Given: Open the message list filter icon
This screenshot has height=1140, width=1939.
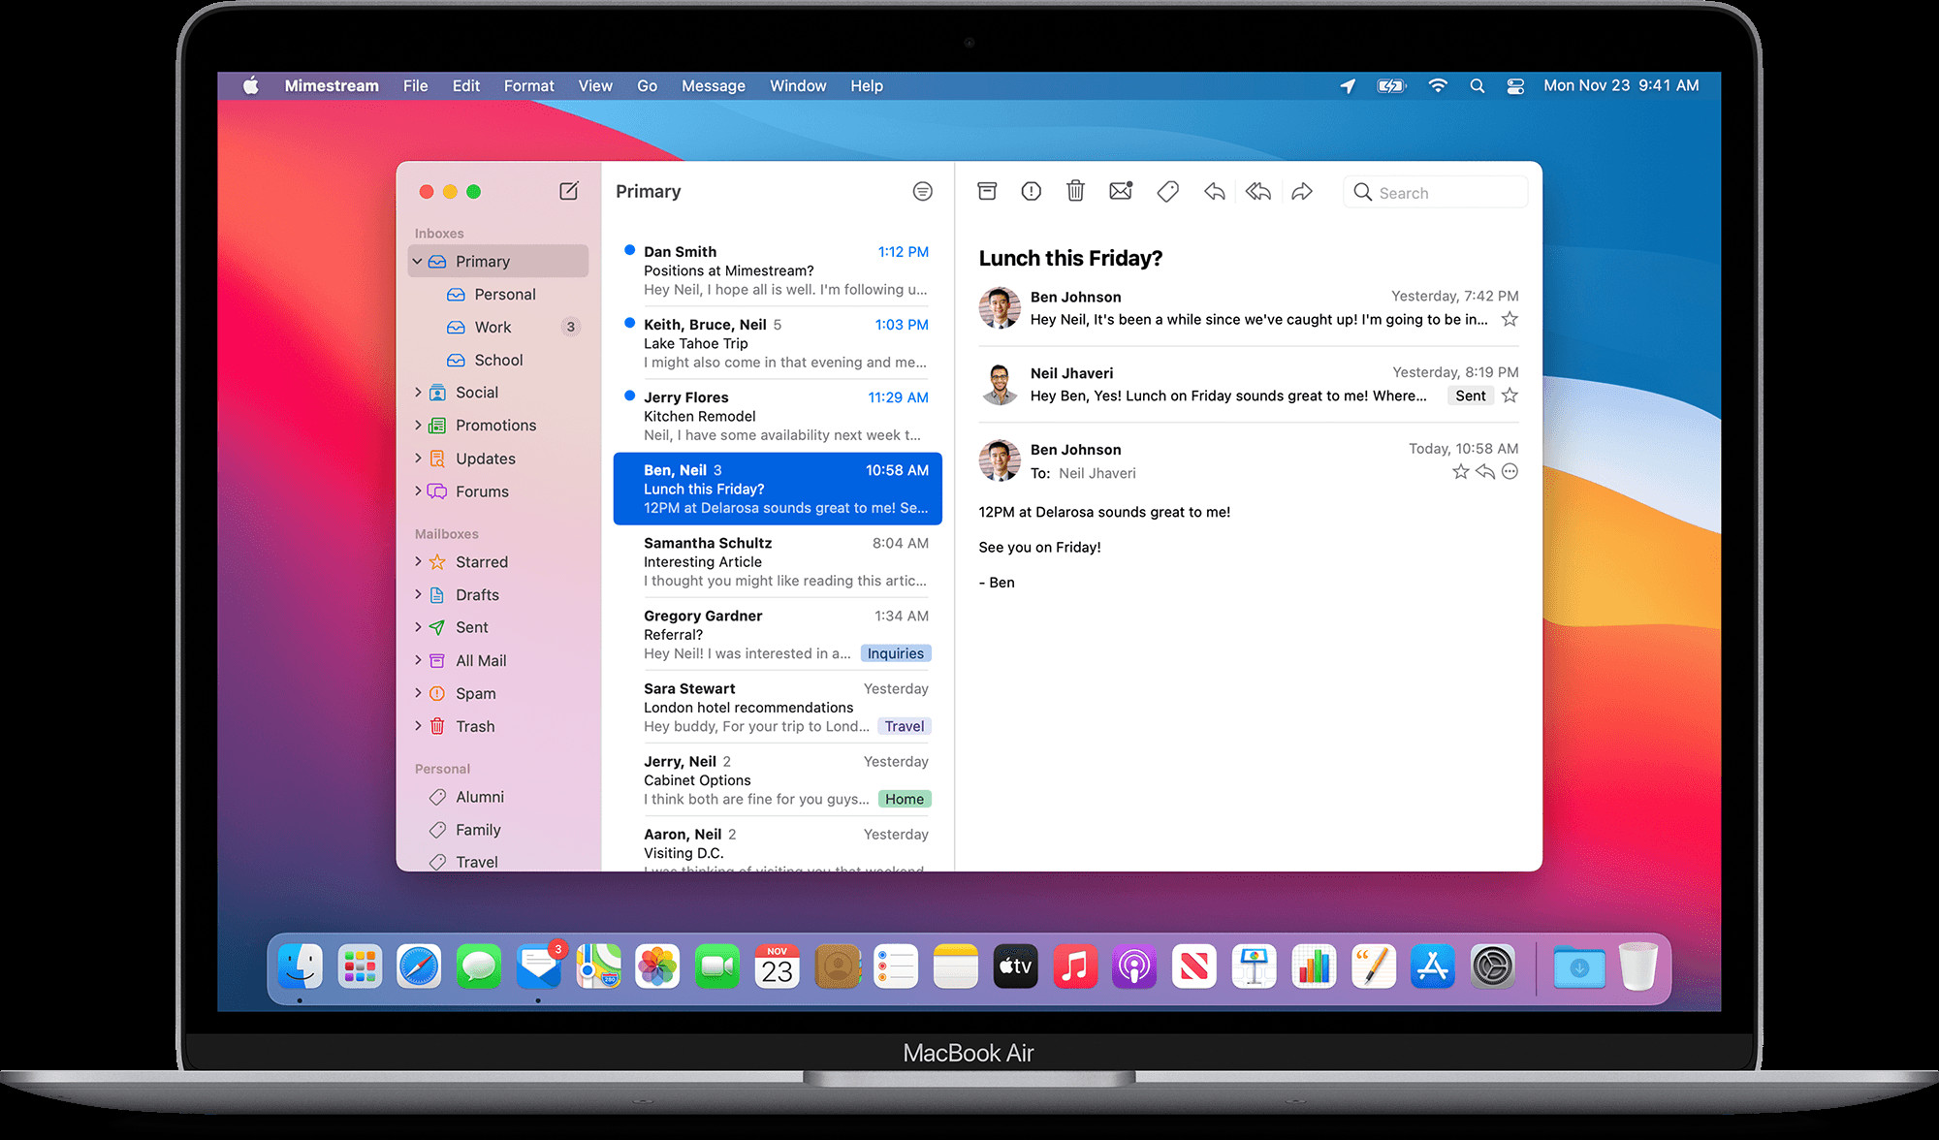Looking at the screenshot, I should [922, 191].
